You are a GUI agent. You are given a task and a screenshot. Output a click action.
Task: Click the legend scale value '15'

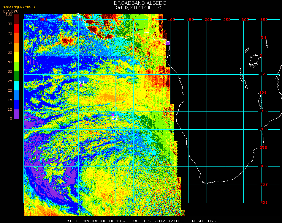[10, 100]
